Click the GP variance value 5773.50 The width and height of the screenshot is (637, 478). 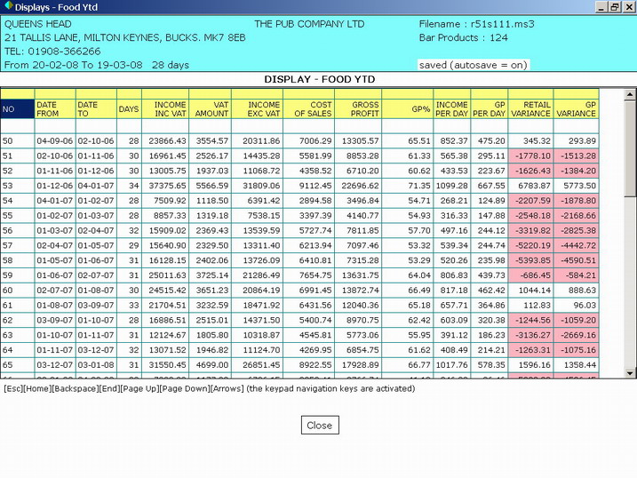pos(576,186)
